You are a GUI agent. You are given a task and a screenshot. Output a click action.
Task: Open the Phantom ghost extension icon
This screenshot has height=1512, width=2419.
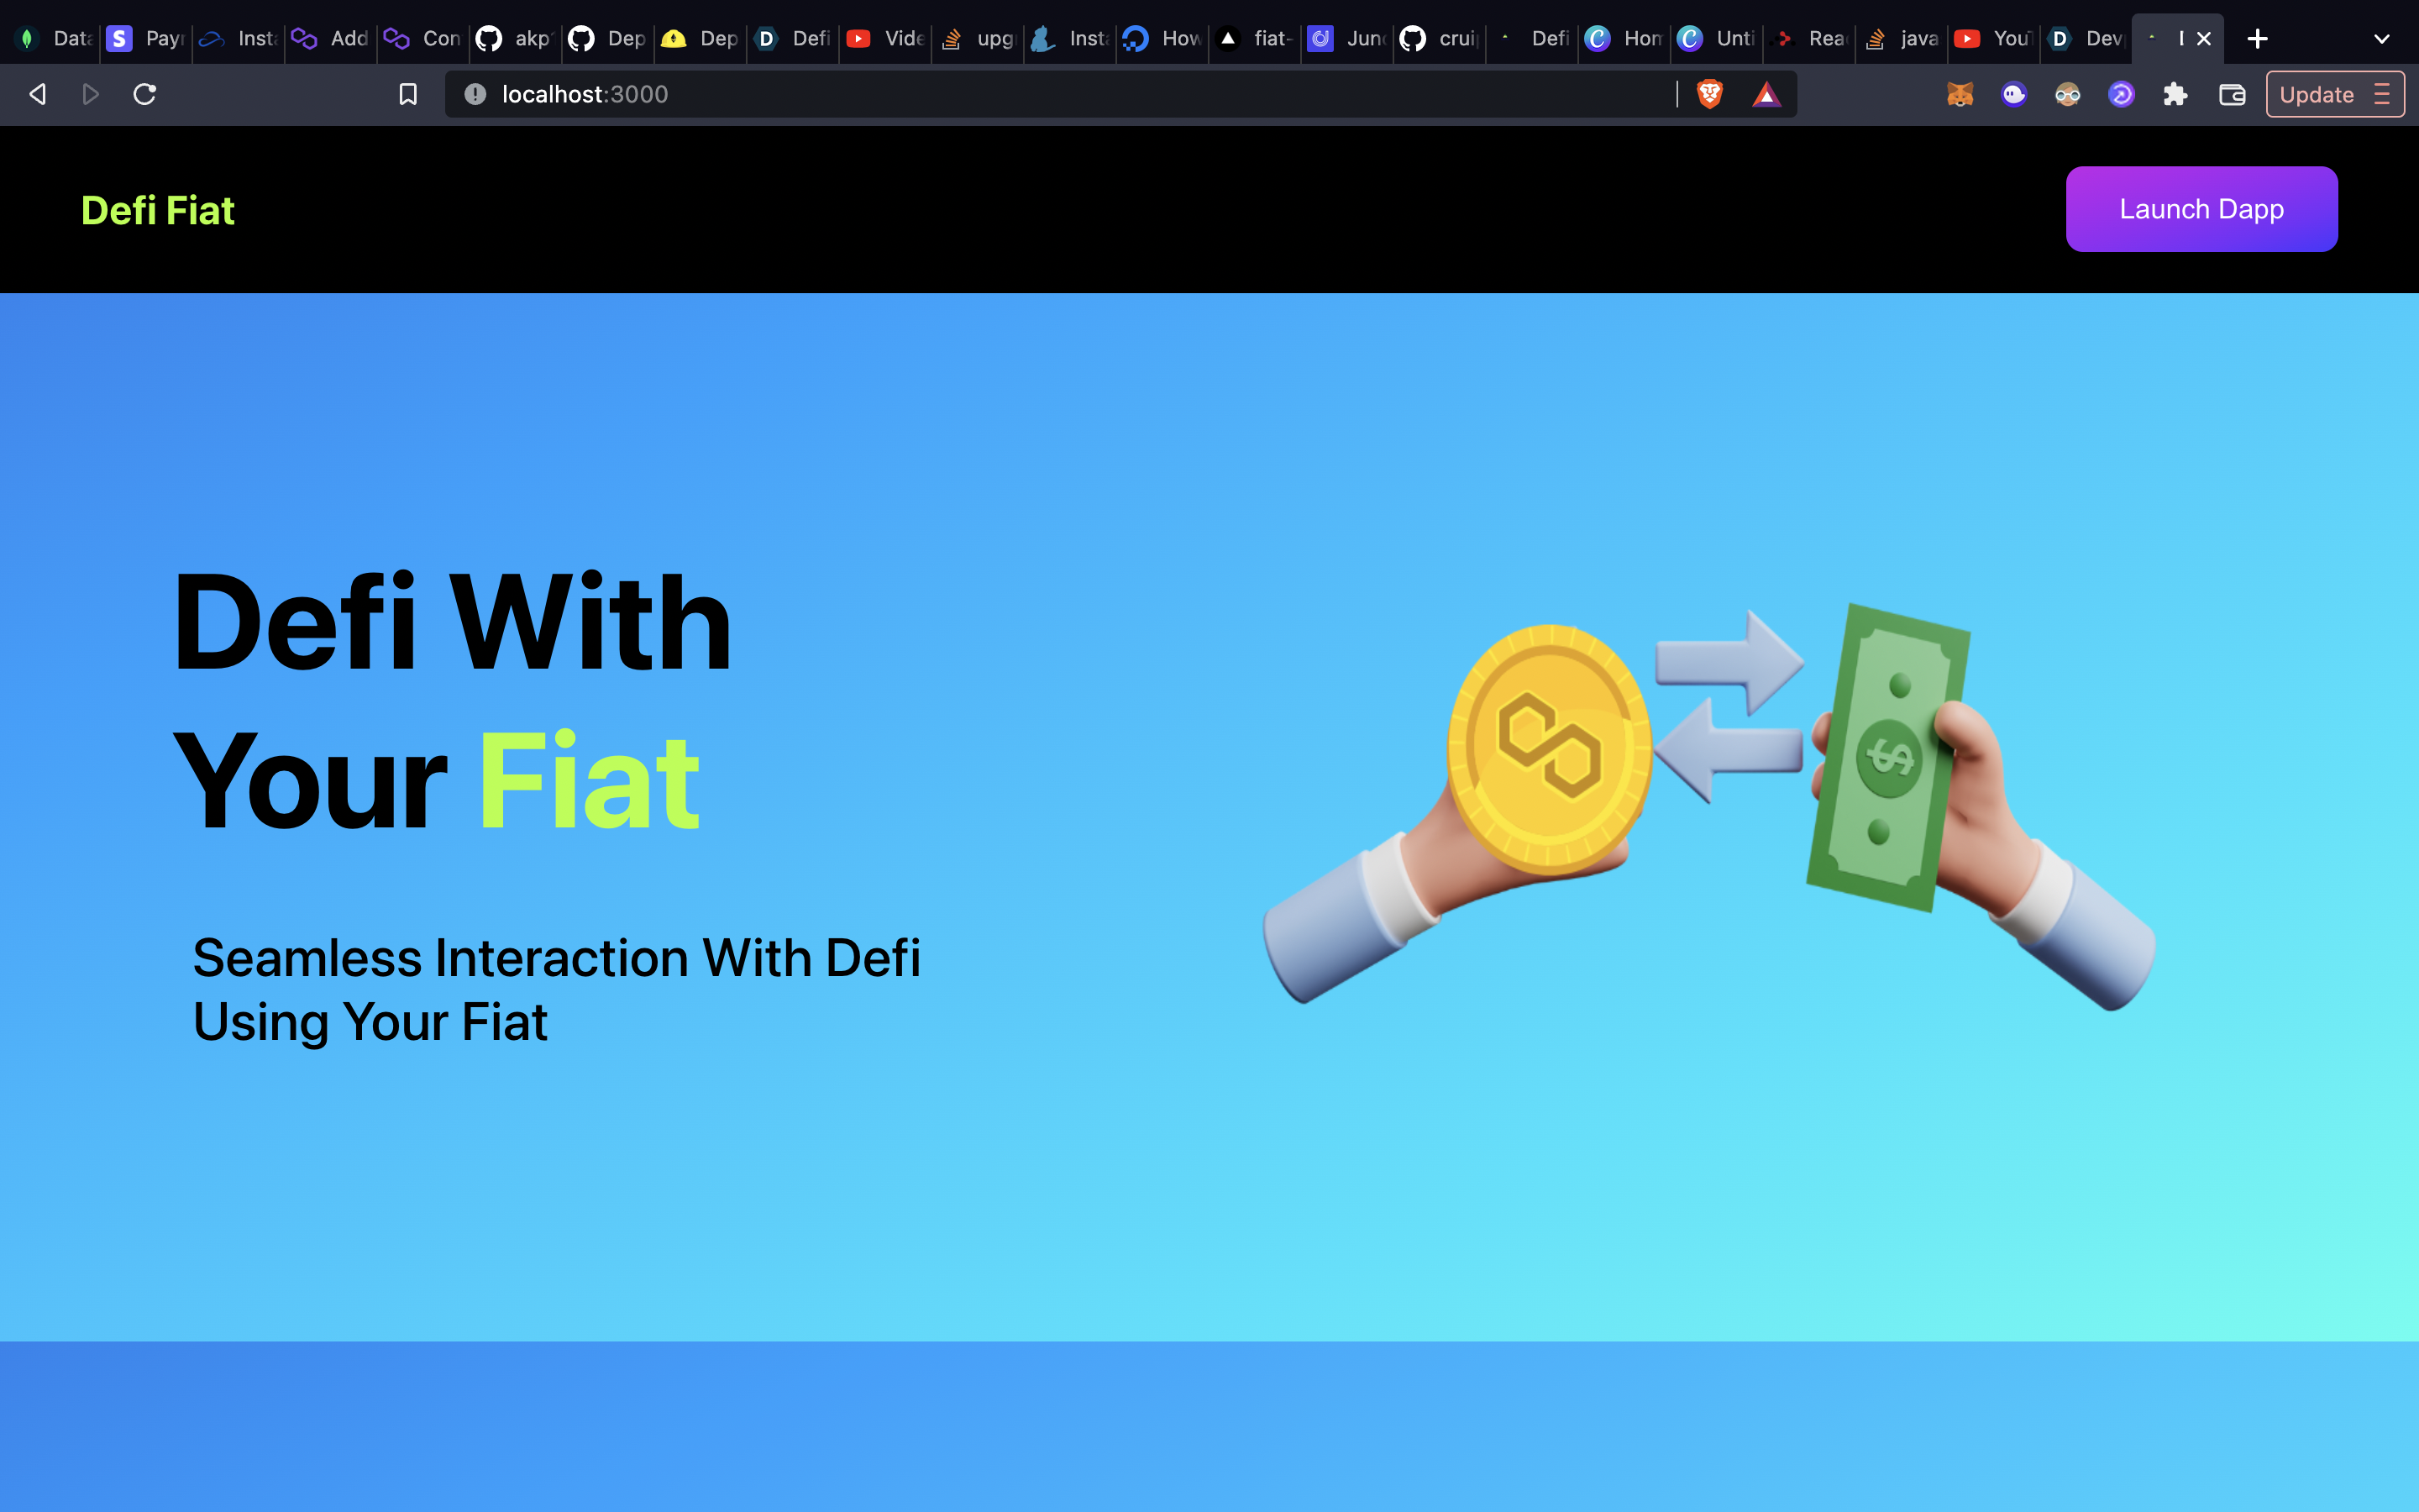pyautogui.click(x=2013, y=94)
